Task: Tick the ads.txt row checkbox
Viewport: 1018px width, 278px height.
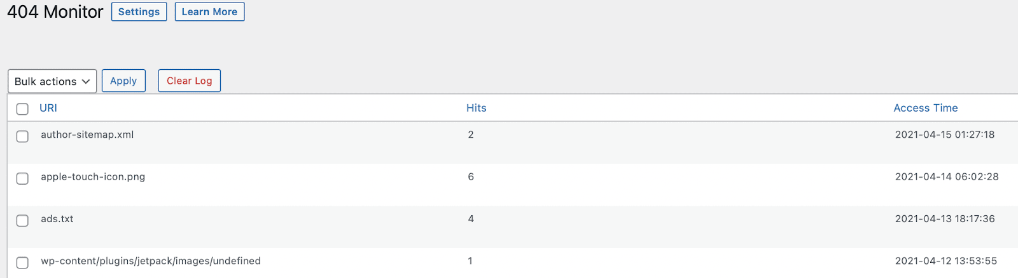Action: pyautogui.click(x=22, y=220)
